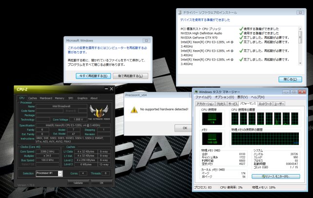The width and height of the screenshot is (313, 198).
Task: Switch to the Processes tab in Task Manager
Action: [221, 104]
